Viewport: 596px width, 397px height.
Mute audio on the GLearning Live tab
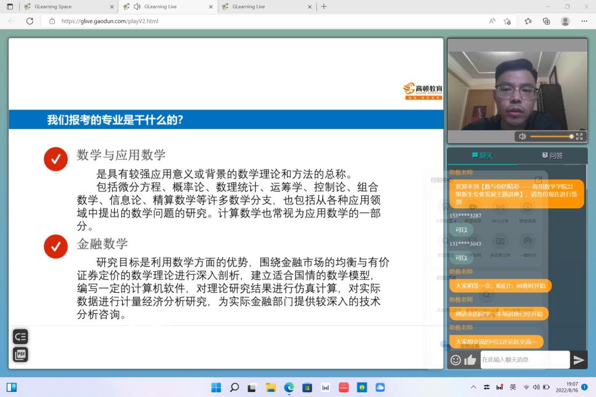click(x=137, y=6)
